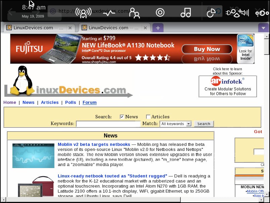Open Linux-ready netbook touted as Student rugged
This screenshot has height=203, width=270.
click(112, 176)
